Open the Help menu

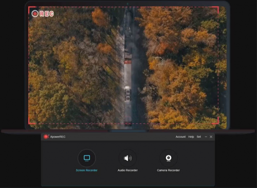click(x=191, y=137)
